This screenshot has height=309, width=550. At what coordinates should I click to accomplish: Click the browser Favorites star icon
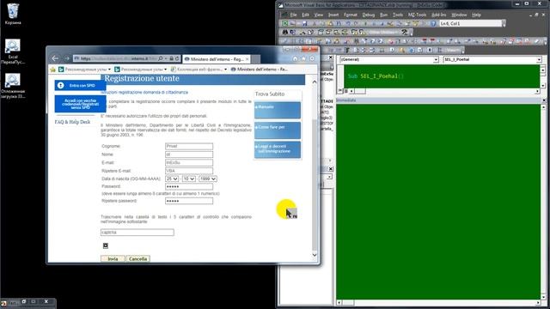(x=303, y=58)
